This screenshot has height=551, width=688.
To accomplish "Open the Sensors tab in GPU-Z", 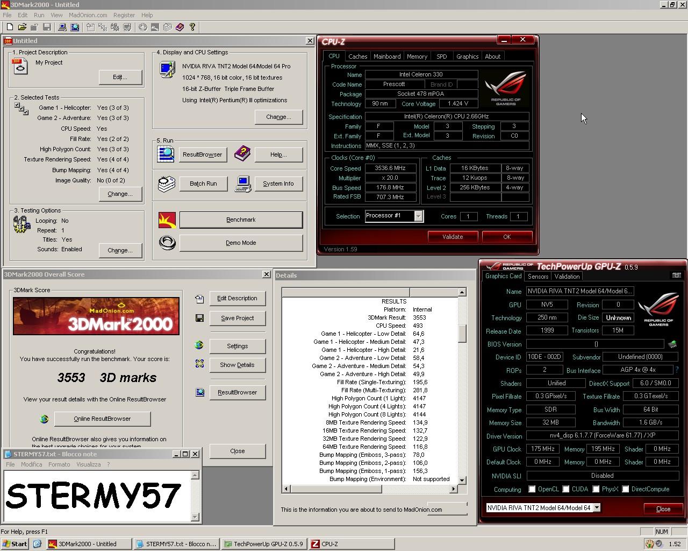I will click(538, 277).
